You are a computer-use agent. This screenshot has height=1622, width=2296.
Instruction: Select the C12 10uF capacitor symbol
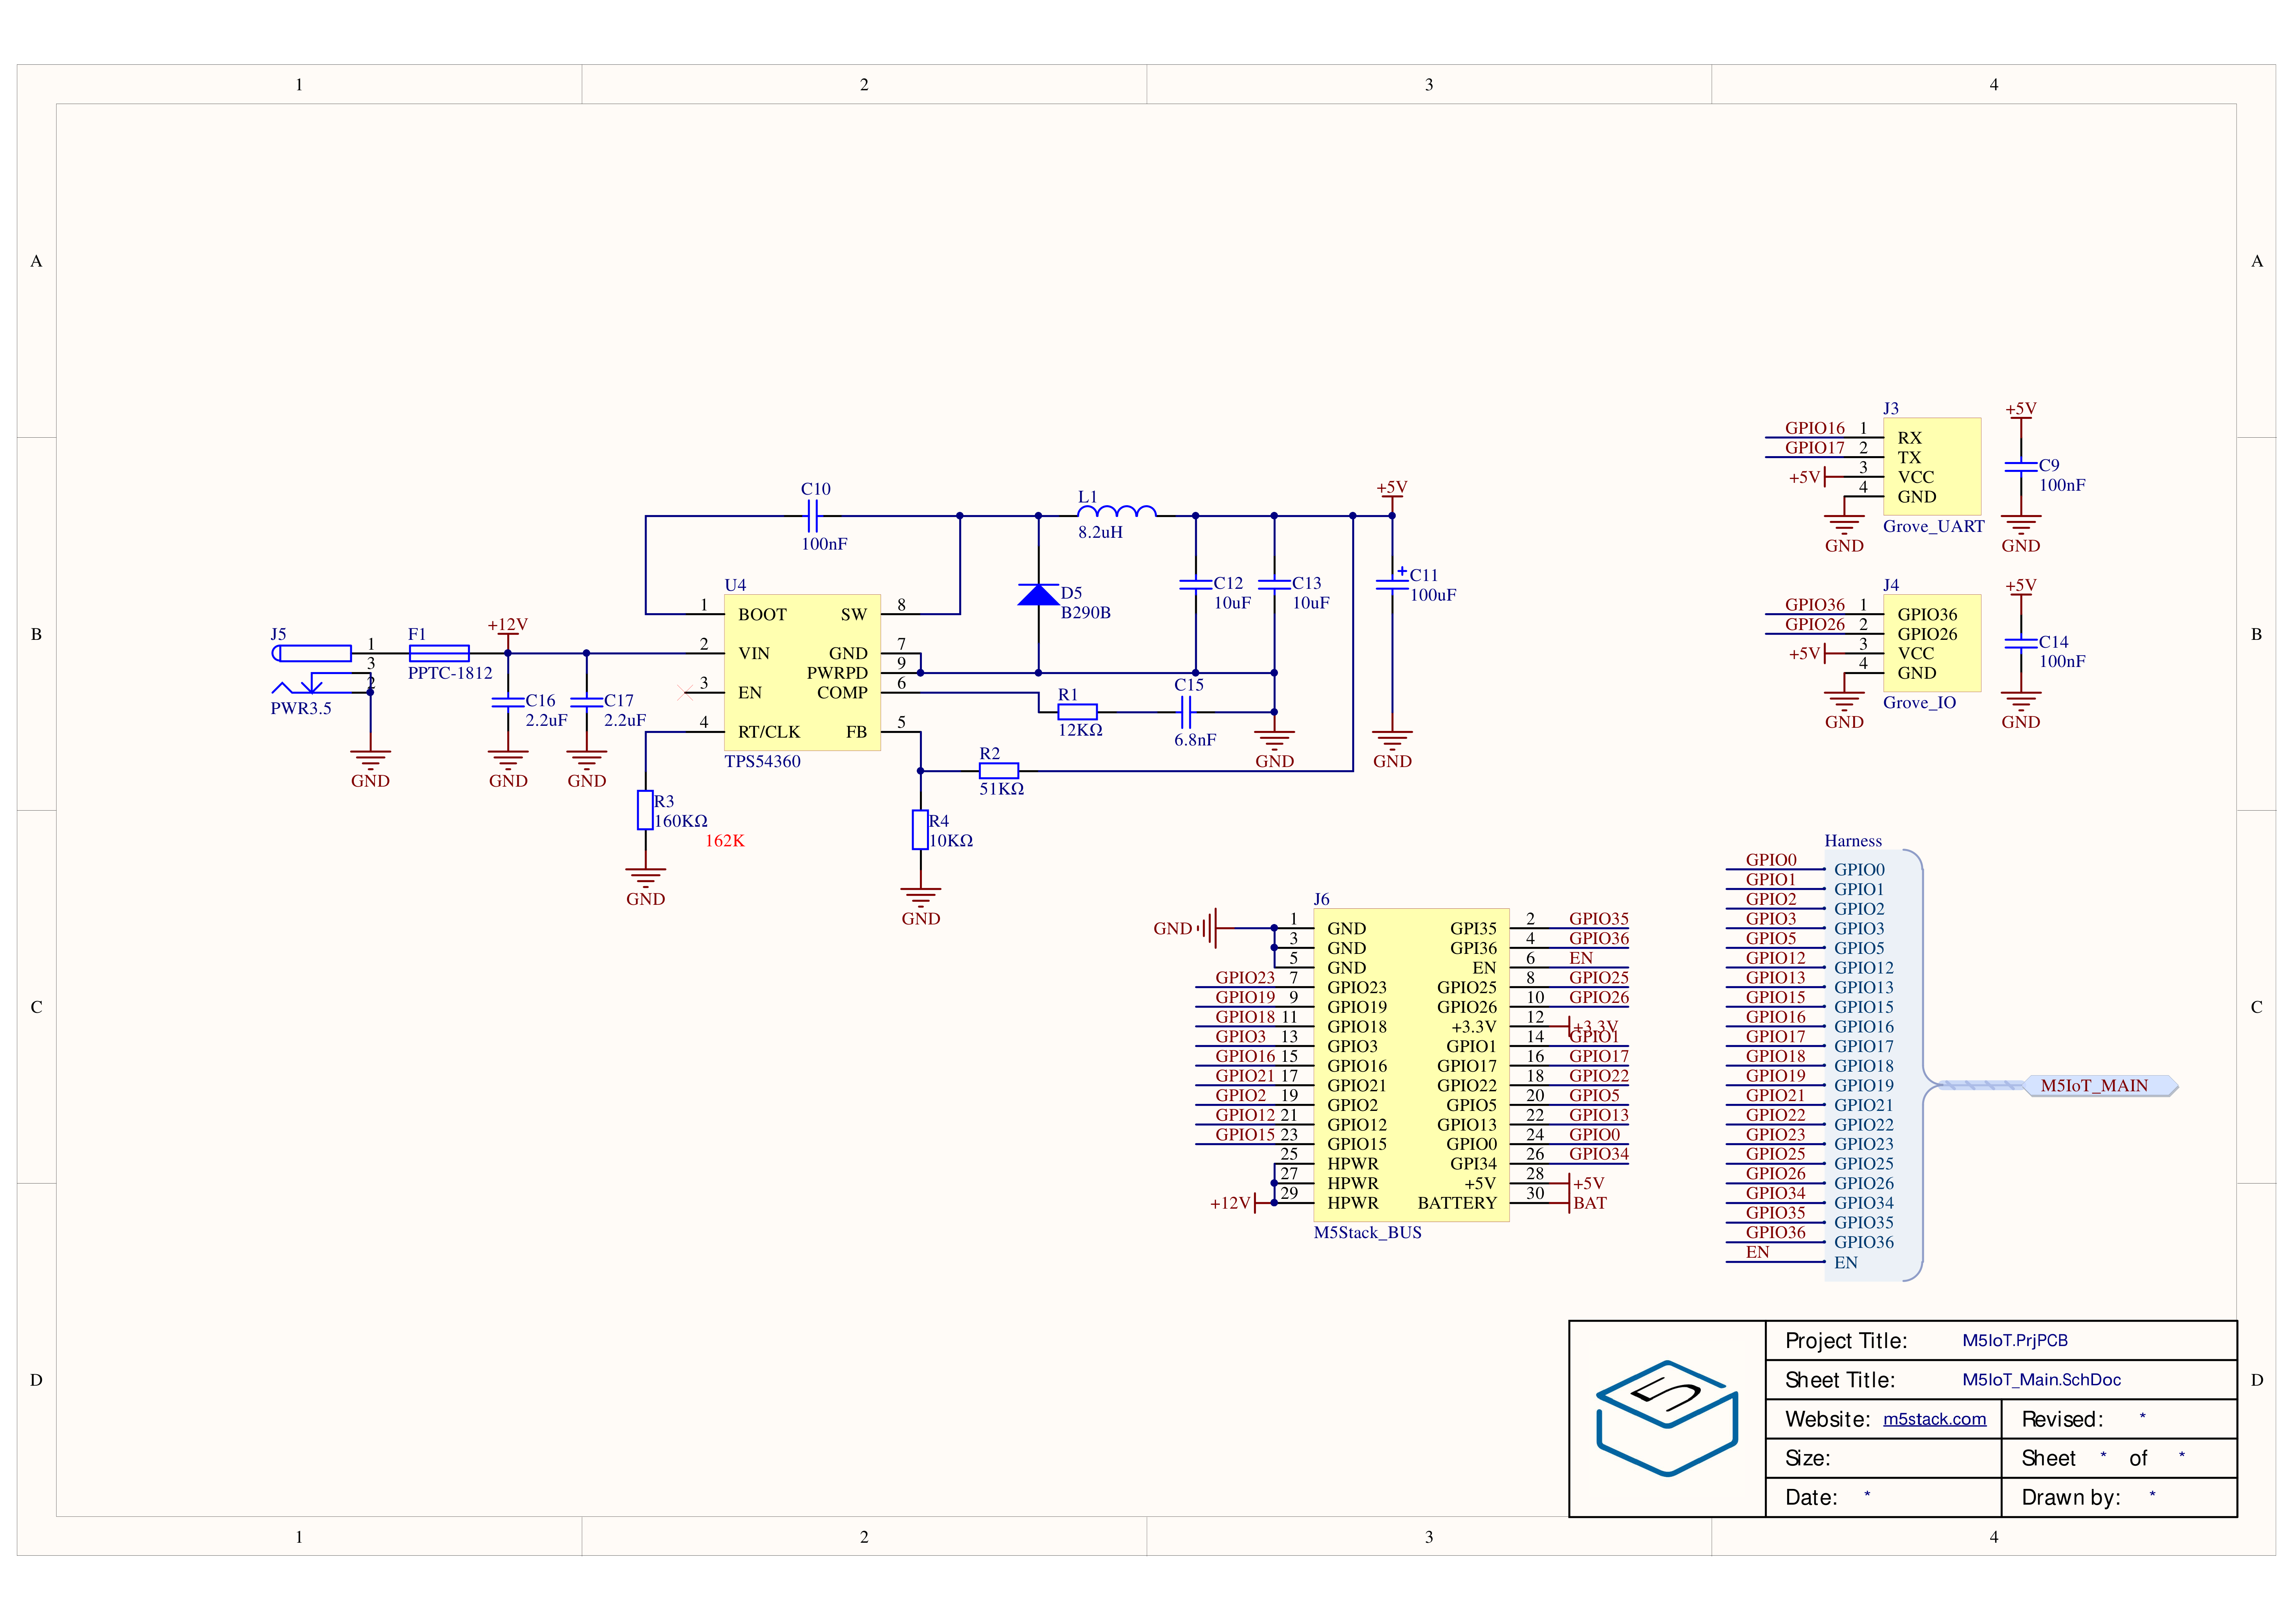(1195, 585)
